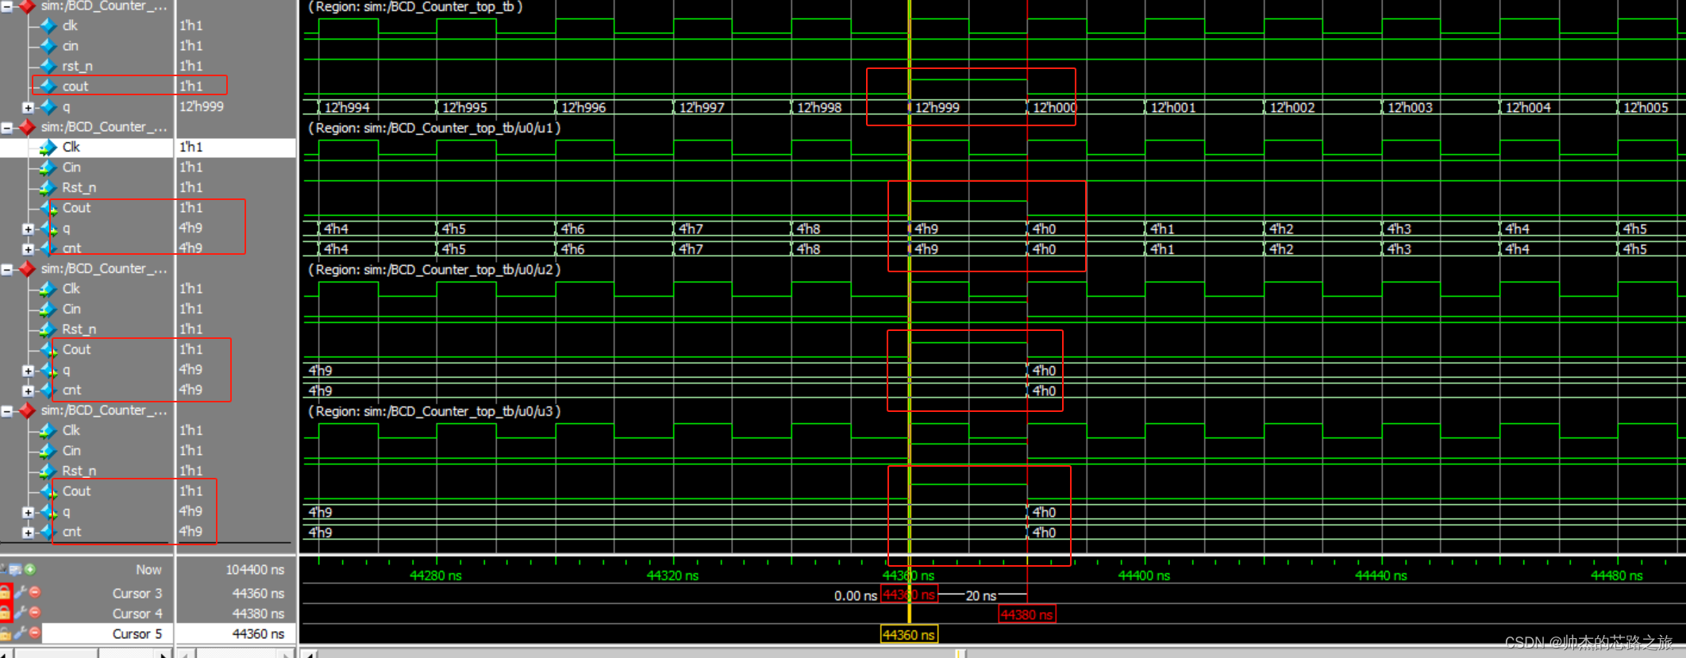Viewport: 1686px width, 658px height.
Task: Click the 12'h994 bus value in the waveform
Action: 347,107
